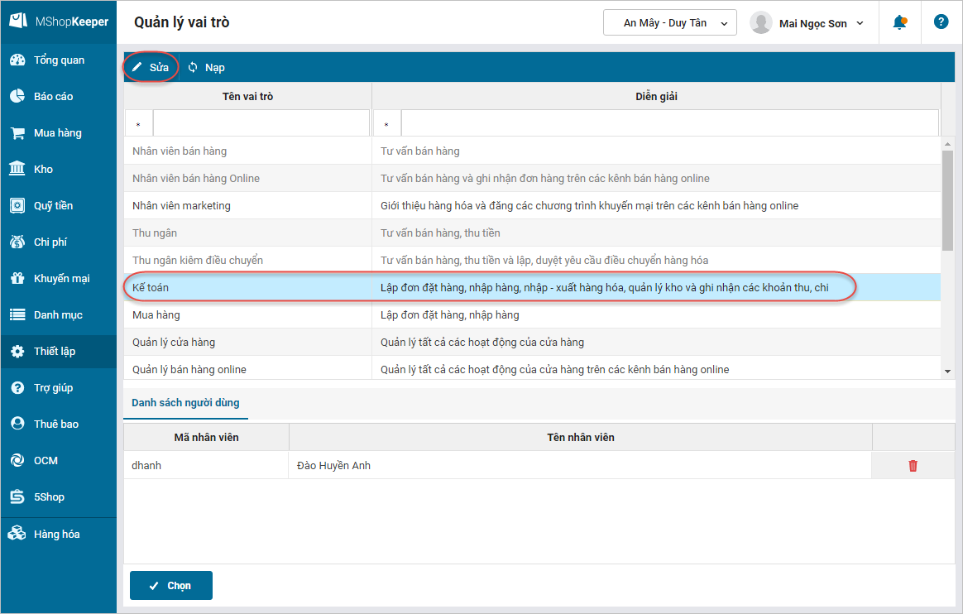Viewport: 963px width, 614px height.
Task: Click the Khuyến mại gift icon
Action: click(18, 278)
